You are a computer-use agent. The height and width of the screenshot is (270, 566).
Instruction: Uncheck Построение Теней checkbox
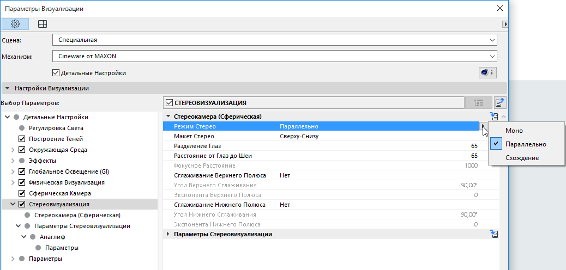(22, 139)
